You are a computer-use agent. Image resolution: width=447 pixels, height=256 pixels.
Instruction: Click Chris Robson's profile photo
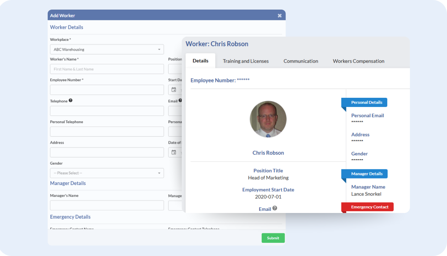[268, 119]
